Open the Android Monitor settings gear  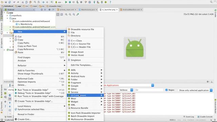pos(208,82)
